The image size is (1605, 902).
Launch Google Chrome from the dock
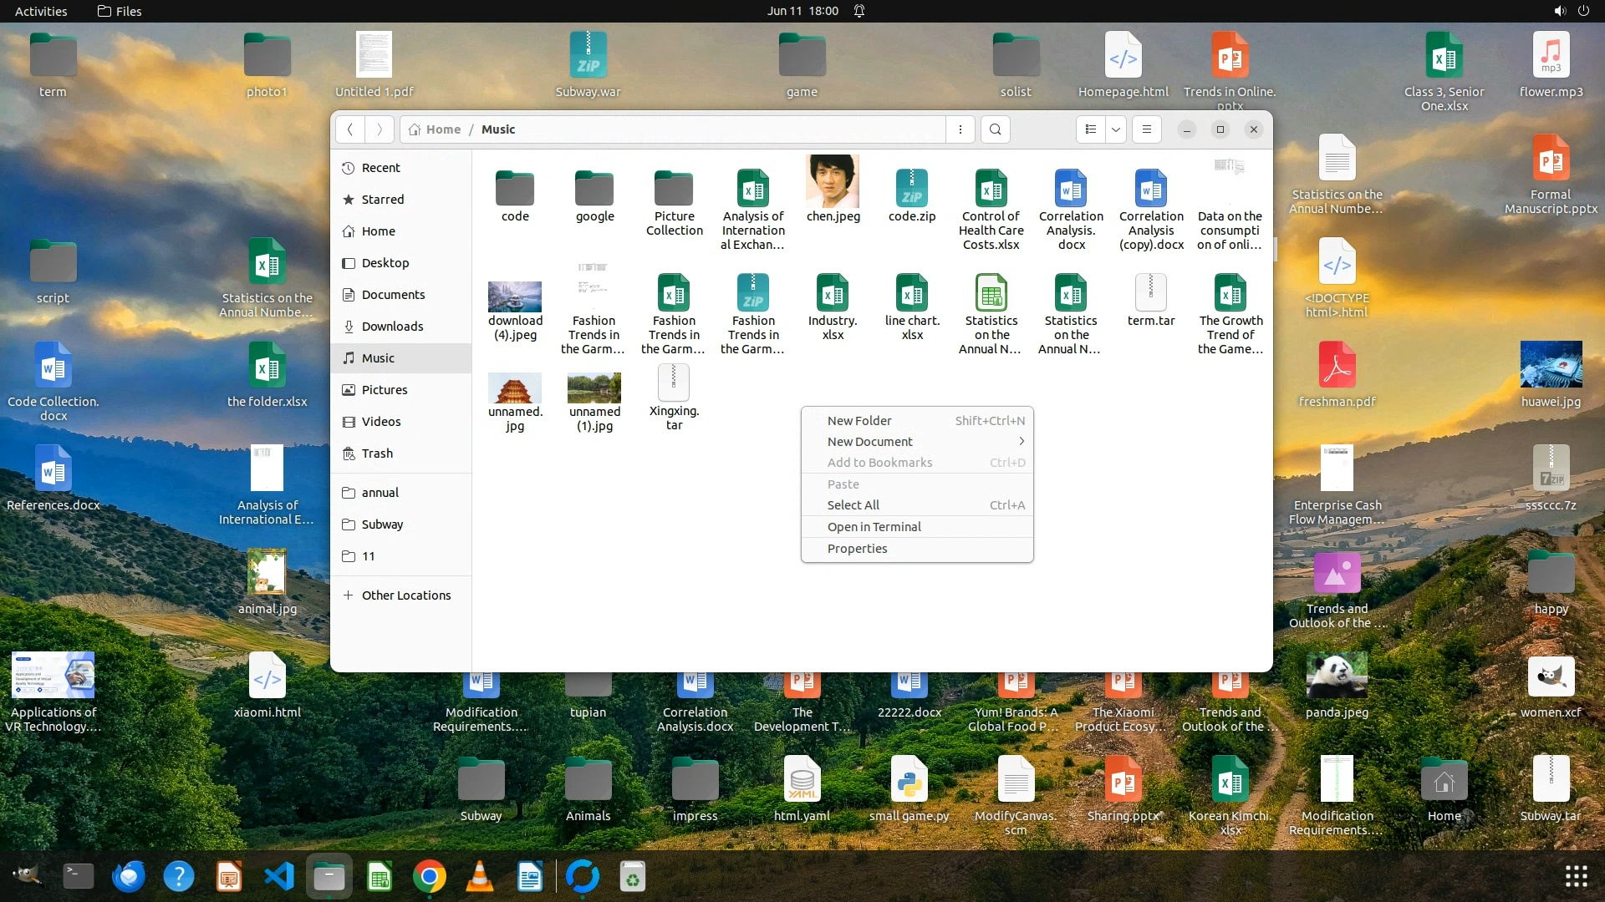(x=429, y=877)
